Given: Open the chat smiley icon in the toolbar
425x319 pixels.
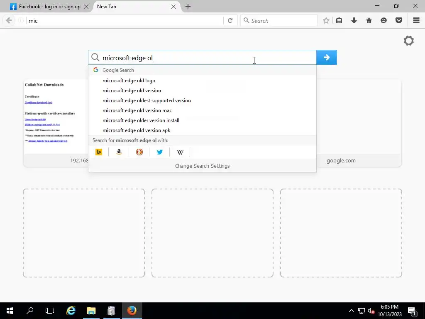Looking at the screenshot, I should pyautogui.click(x=383, y=21).
